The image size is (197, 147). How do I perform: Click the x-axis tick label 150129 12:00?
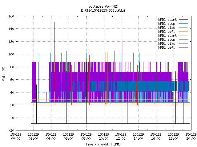coord(121,137)
